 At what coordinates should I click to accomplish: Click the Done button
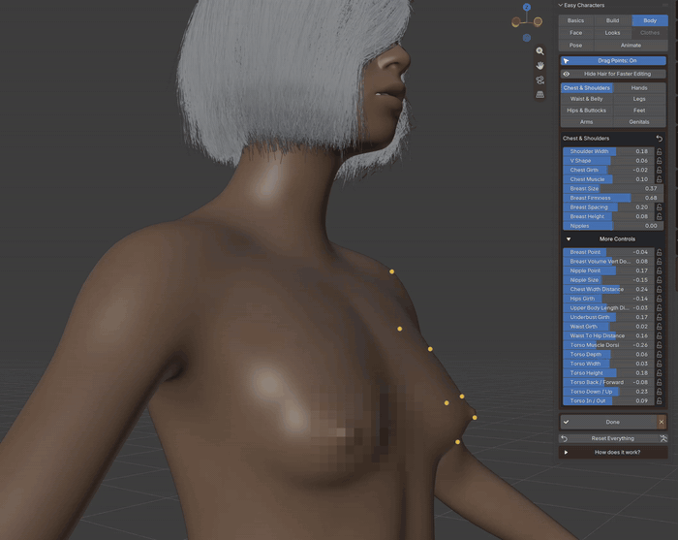[608, 422]
